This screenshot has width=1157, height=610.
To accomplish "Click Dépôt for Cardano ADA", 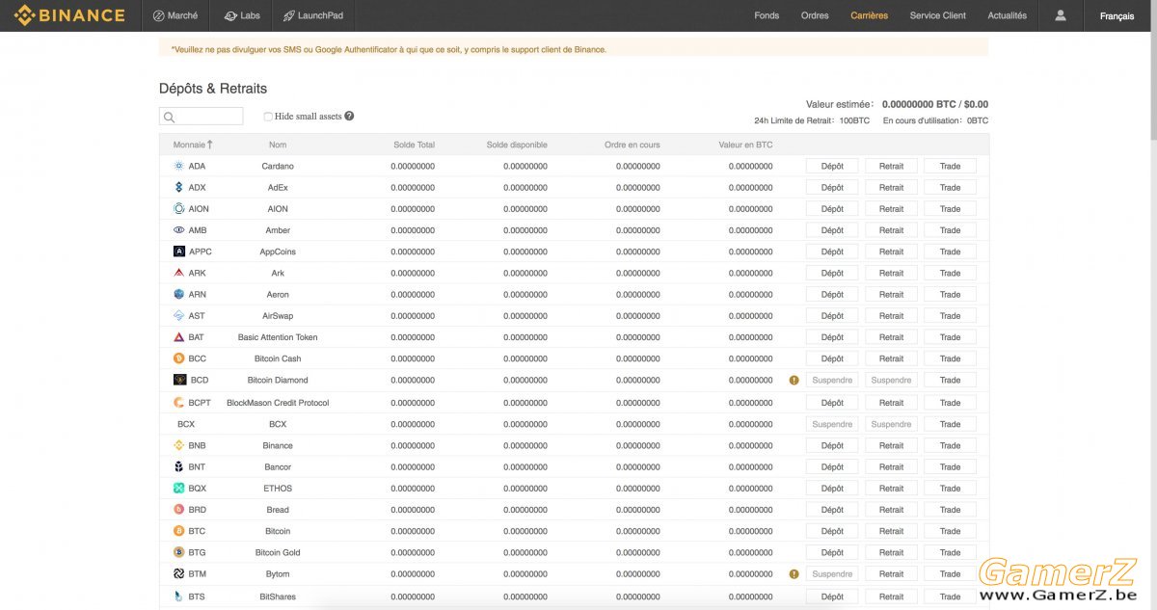I will (x=832, y=166).
